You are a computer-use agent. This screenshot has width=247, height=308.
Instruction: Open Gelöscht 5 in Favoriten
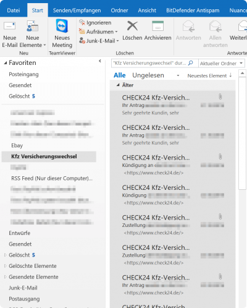22,96
